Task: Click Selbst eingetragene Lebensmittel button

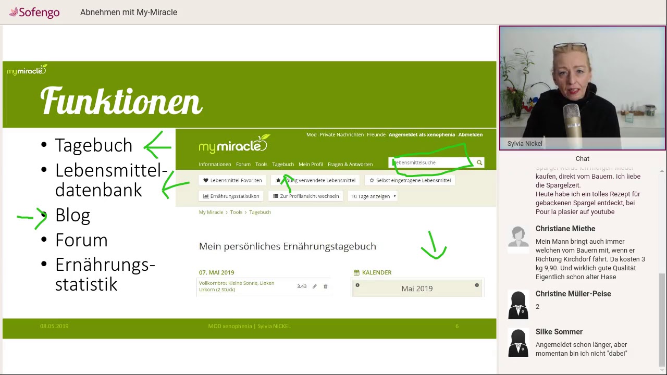Action: (x=410, y=180)
